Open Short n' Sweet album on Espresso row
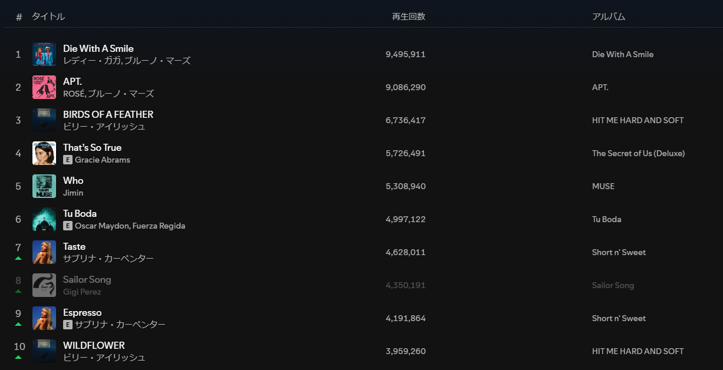This screenshot has width=723, height=370. [x=619, y=318]
